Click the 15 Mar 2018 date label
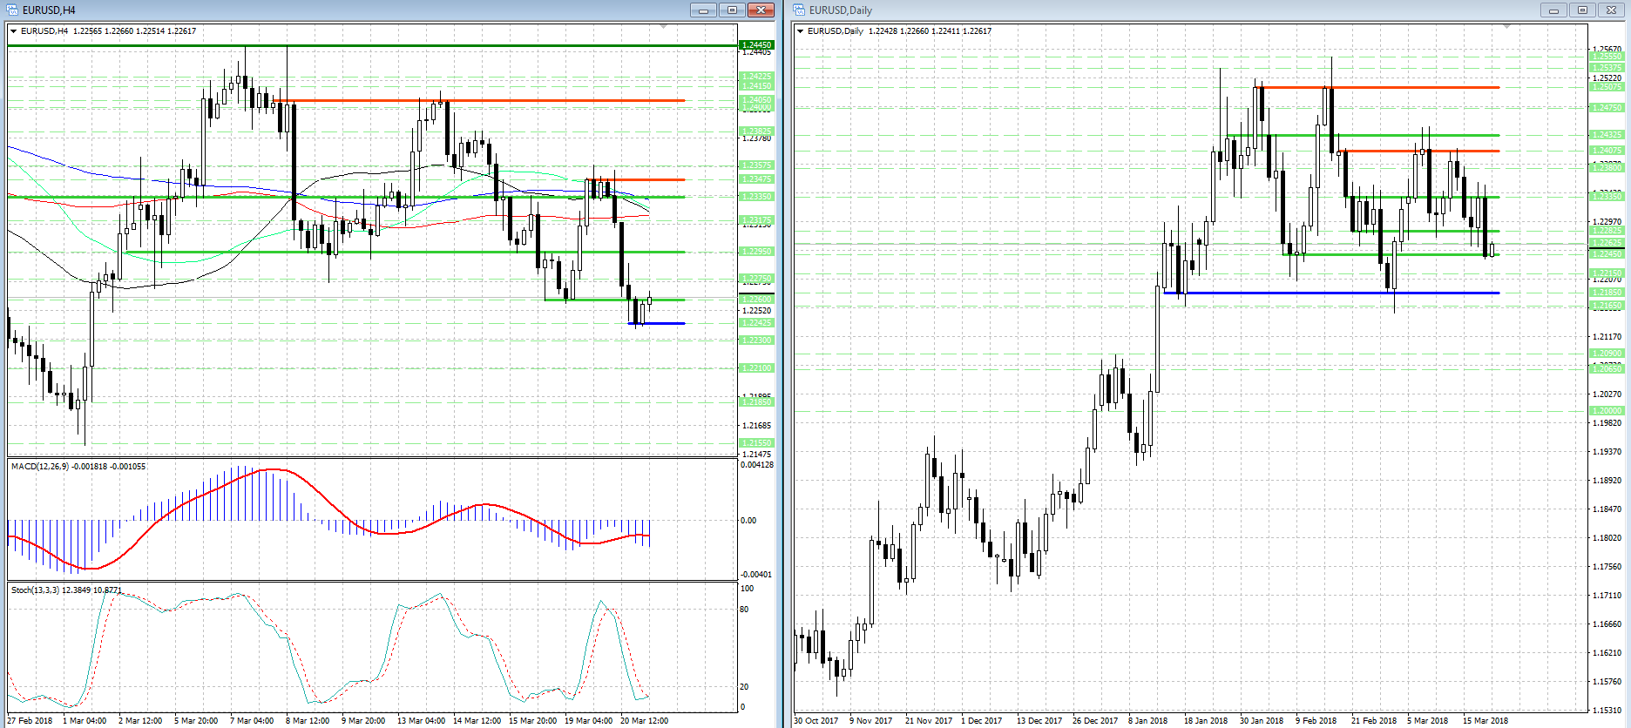The width and height of the screenshot is (1631, 728). point(1485,721)
